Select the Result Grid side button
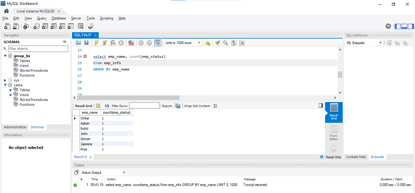Screen dimensions: 415x193 [x=334, y=112]
